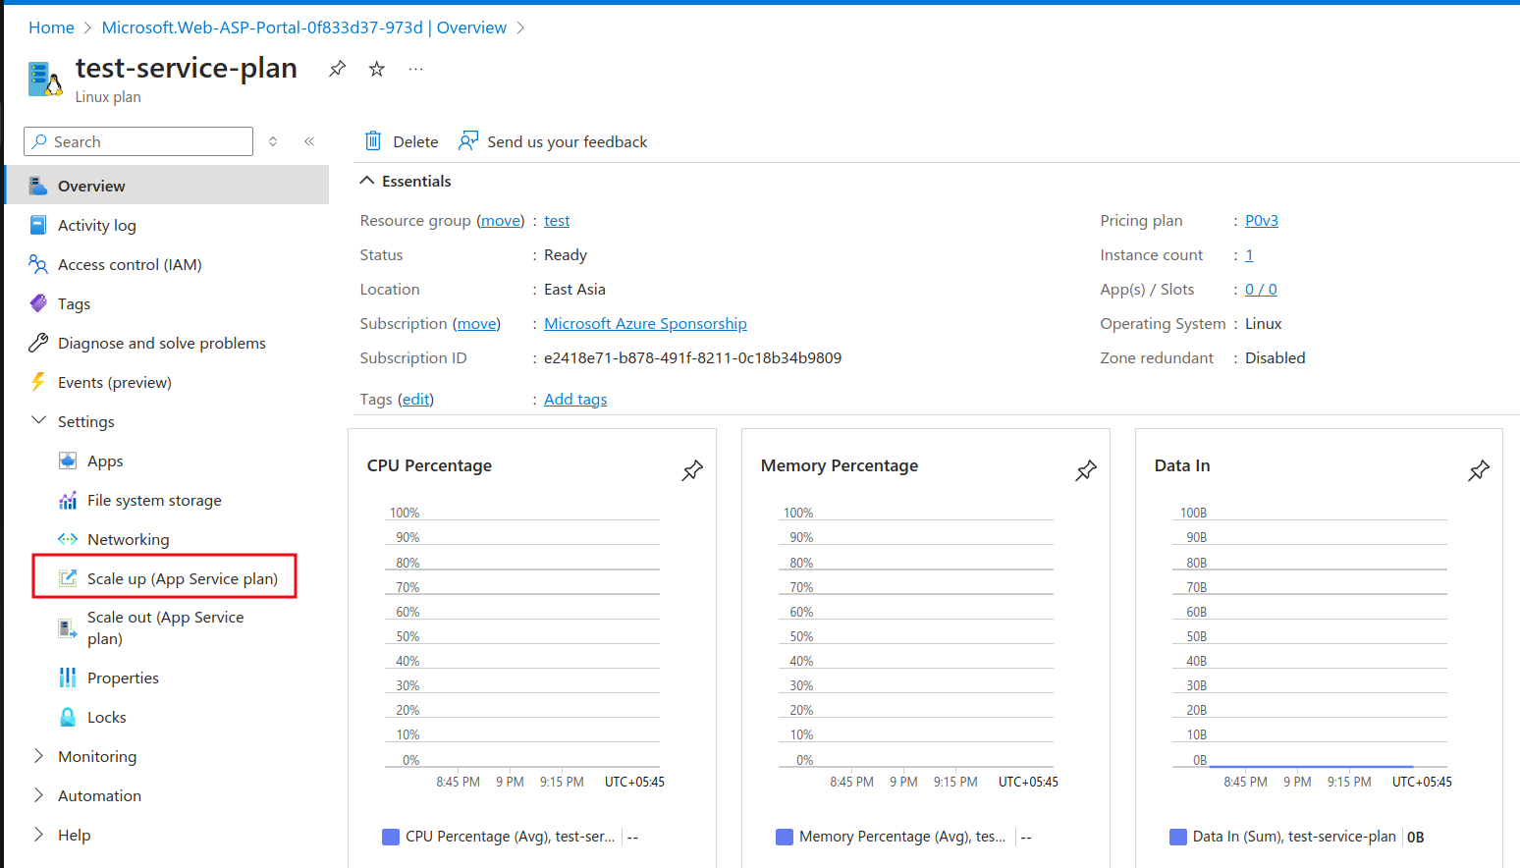1520x868 pixels.
Task: Click the Delete button
Action: (401, 141)
